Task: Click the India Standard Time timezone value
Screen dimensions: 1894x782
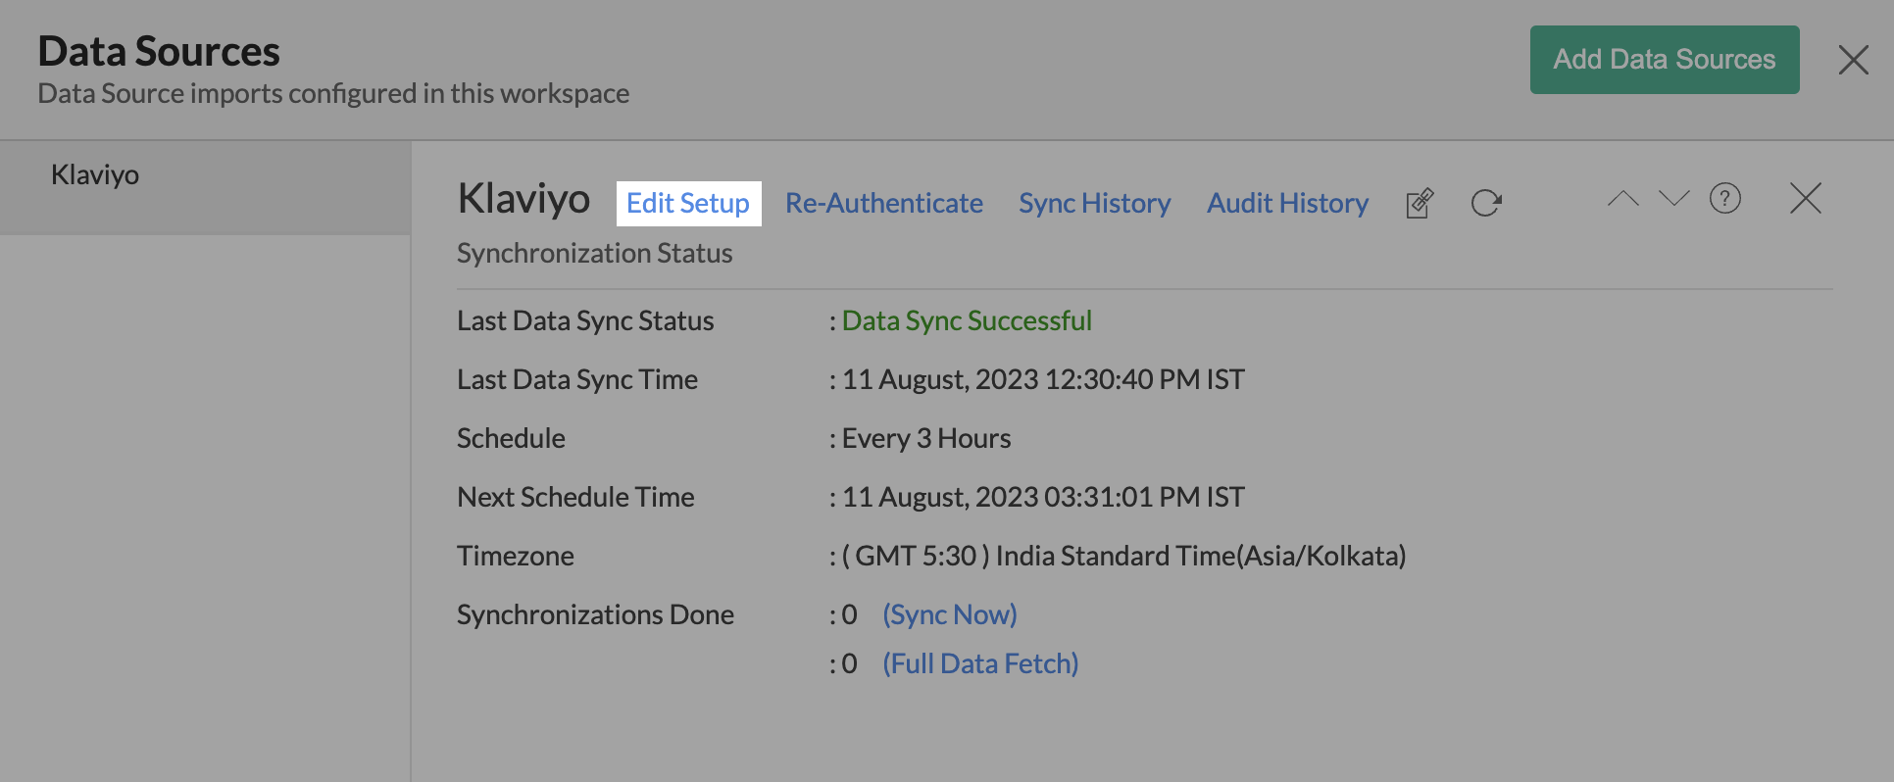Action: [x=1123, y=556]
